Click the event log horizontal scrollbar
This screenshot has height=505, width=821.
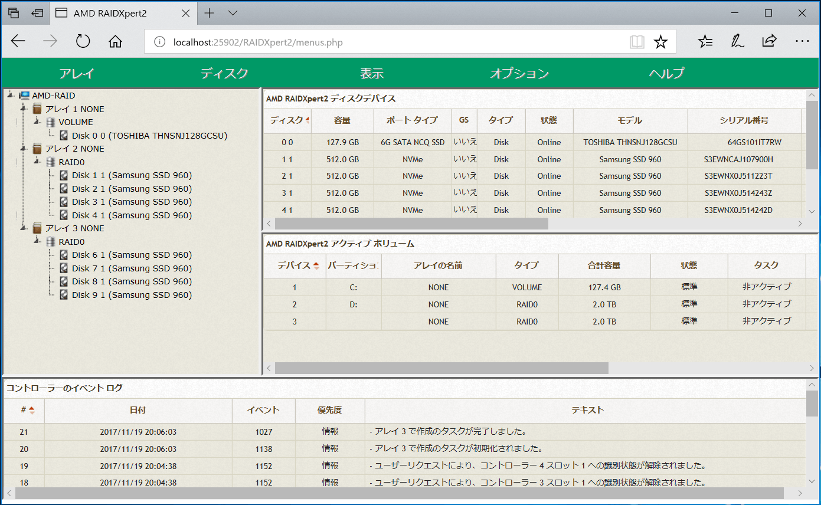(x=400, y=493)
